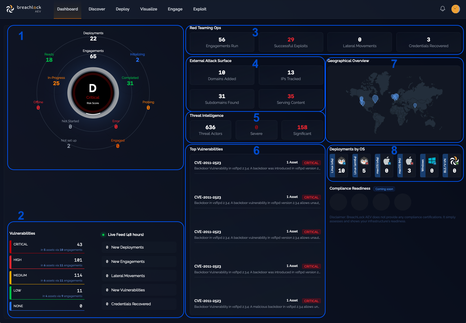466x323 pixels.
Task: Click the lone map pin over East Asia
Action: (415, 105)
